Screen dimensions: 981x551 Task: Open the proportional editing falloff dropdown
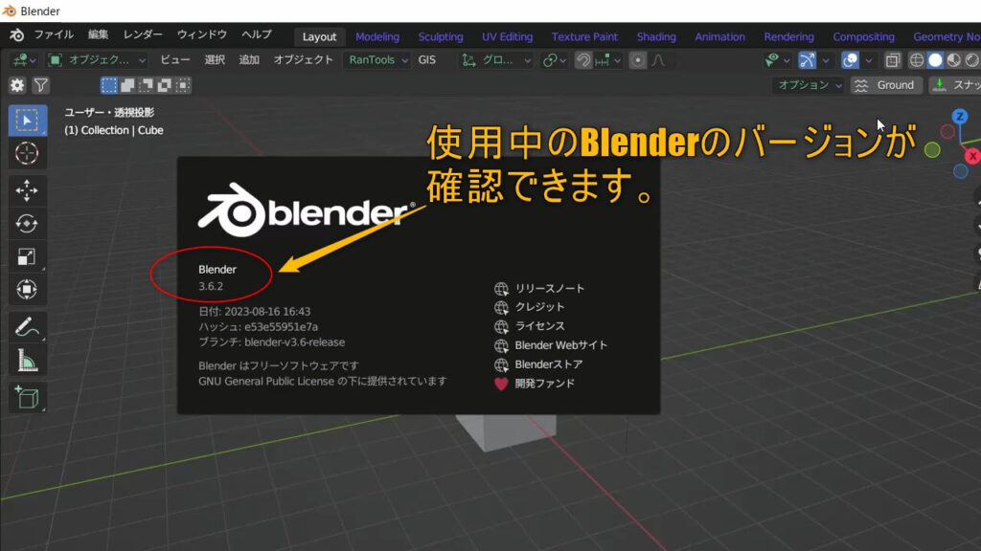pos(658,60)
